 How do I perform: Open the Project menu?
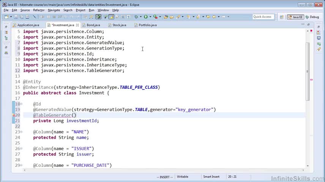pos(80,10)
